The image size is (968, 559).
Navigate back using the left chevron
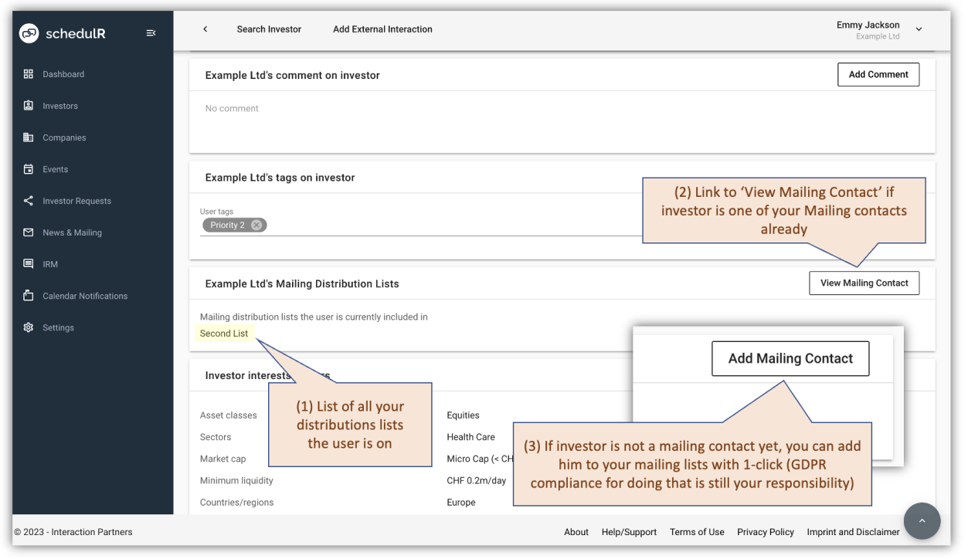coord(205,29)
